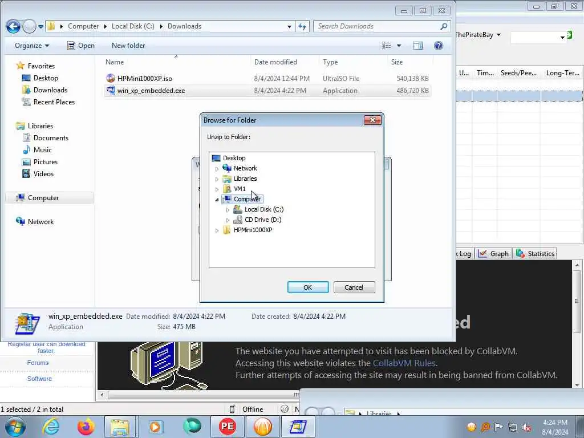Click Search Downloads input field
584x438 pixels.
377,26
